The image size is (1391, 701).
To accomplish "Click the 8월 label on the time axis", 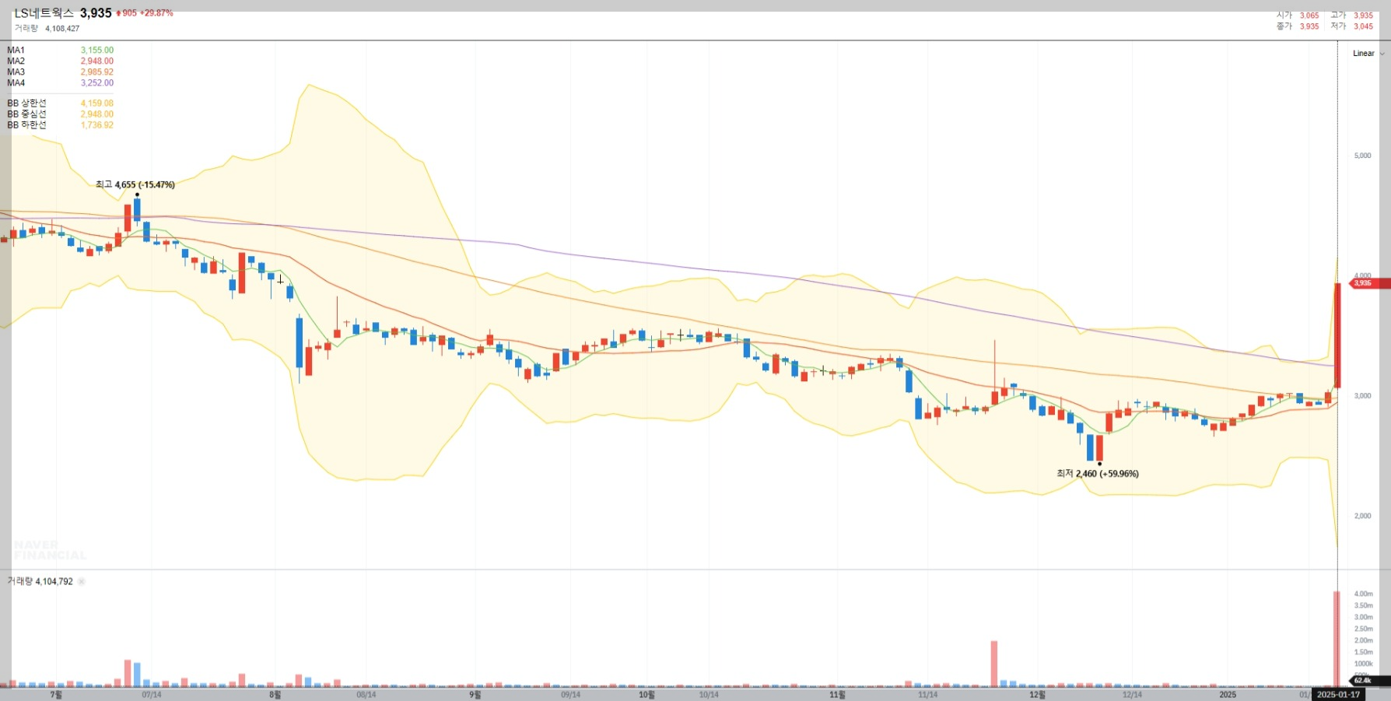I will pyautogui.click(x=275, y=695).
